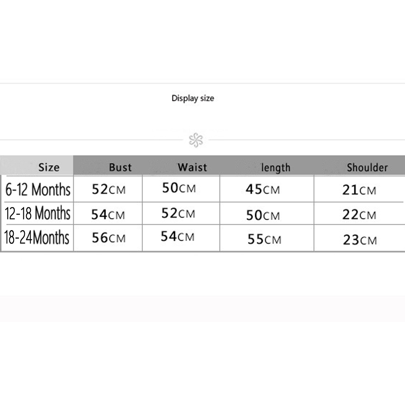The image size is (405, 405).
Task: Click the 22CM shoulder cell
Action: click(359, 215)
